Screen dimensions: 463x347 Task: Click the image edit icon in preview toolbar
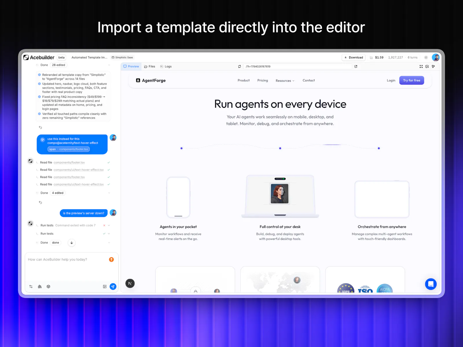click(427, 67)
